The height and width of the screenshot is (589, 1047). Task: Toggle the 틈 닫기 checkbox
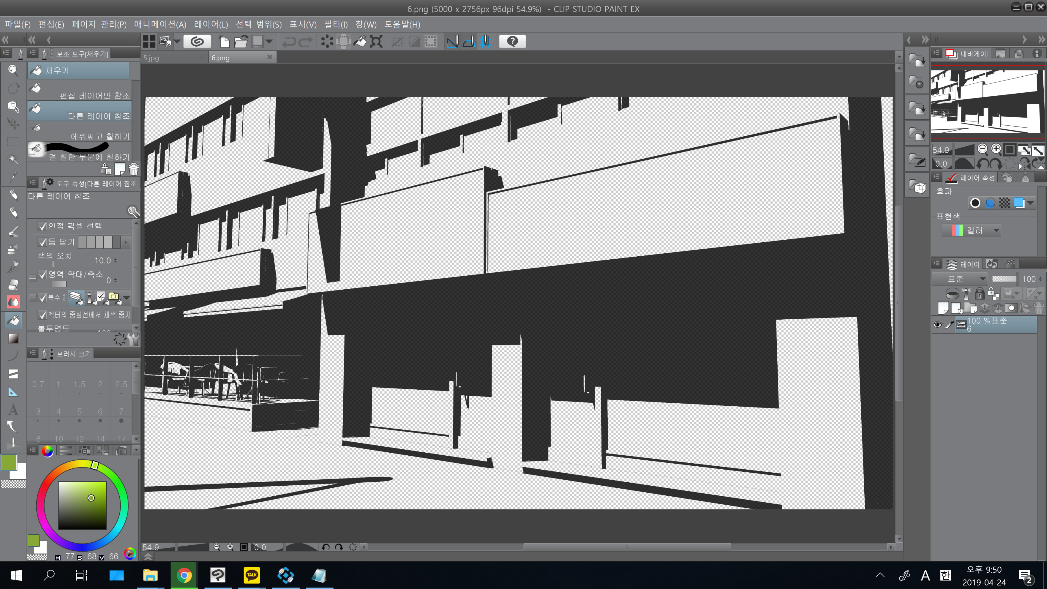tap(42, 242)
